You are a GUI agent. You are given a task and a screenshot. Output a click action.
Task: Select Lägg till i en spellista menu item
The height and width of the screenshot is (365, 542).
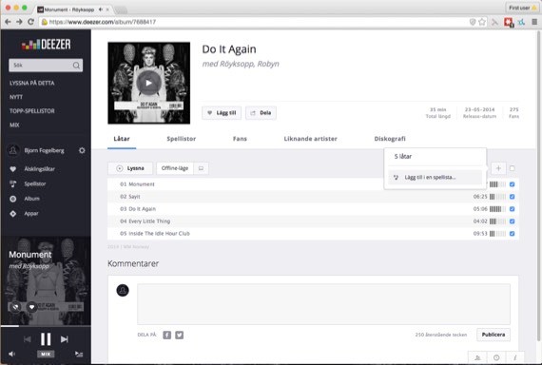(x=435, y=178)
